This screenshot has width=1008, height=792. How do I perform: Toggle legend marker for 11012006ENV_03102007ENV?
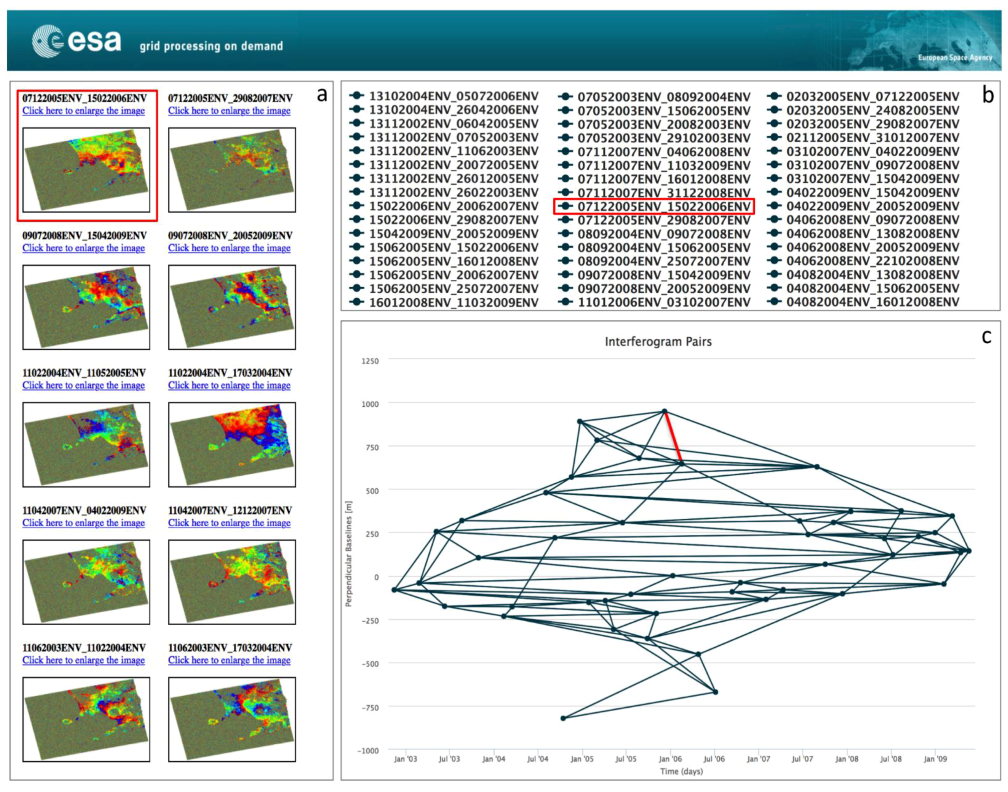point(565,302)
